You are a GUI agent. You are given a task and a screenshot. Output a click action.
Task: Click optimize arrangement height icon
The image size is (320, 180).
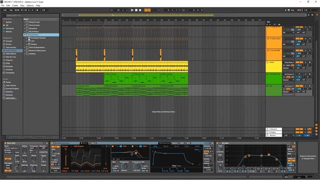(308, 15)
